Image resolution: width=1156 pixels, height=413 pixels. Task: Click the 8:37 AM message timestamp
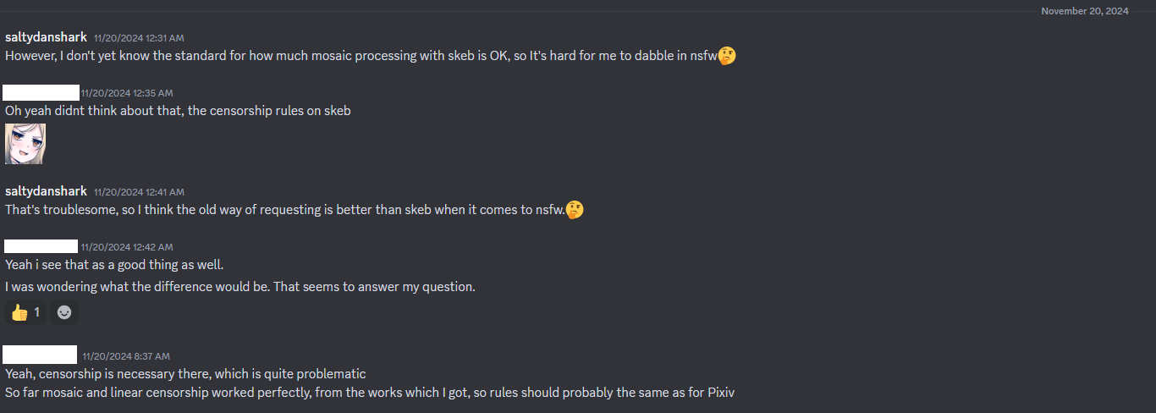[x=126, y=356]
